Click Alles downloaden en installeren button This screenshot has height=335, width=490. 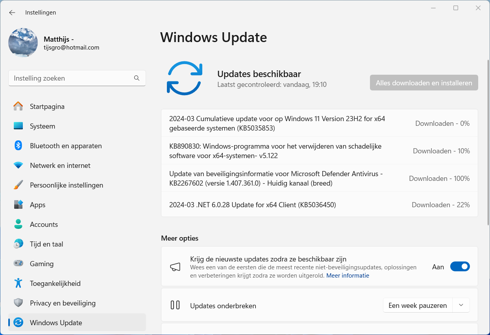(424, 83)
